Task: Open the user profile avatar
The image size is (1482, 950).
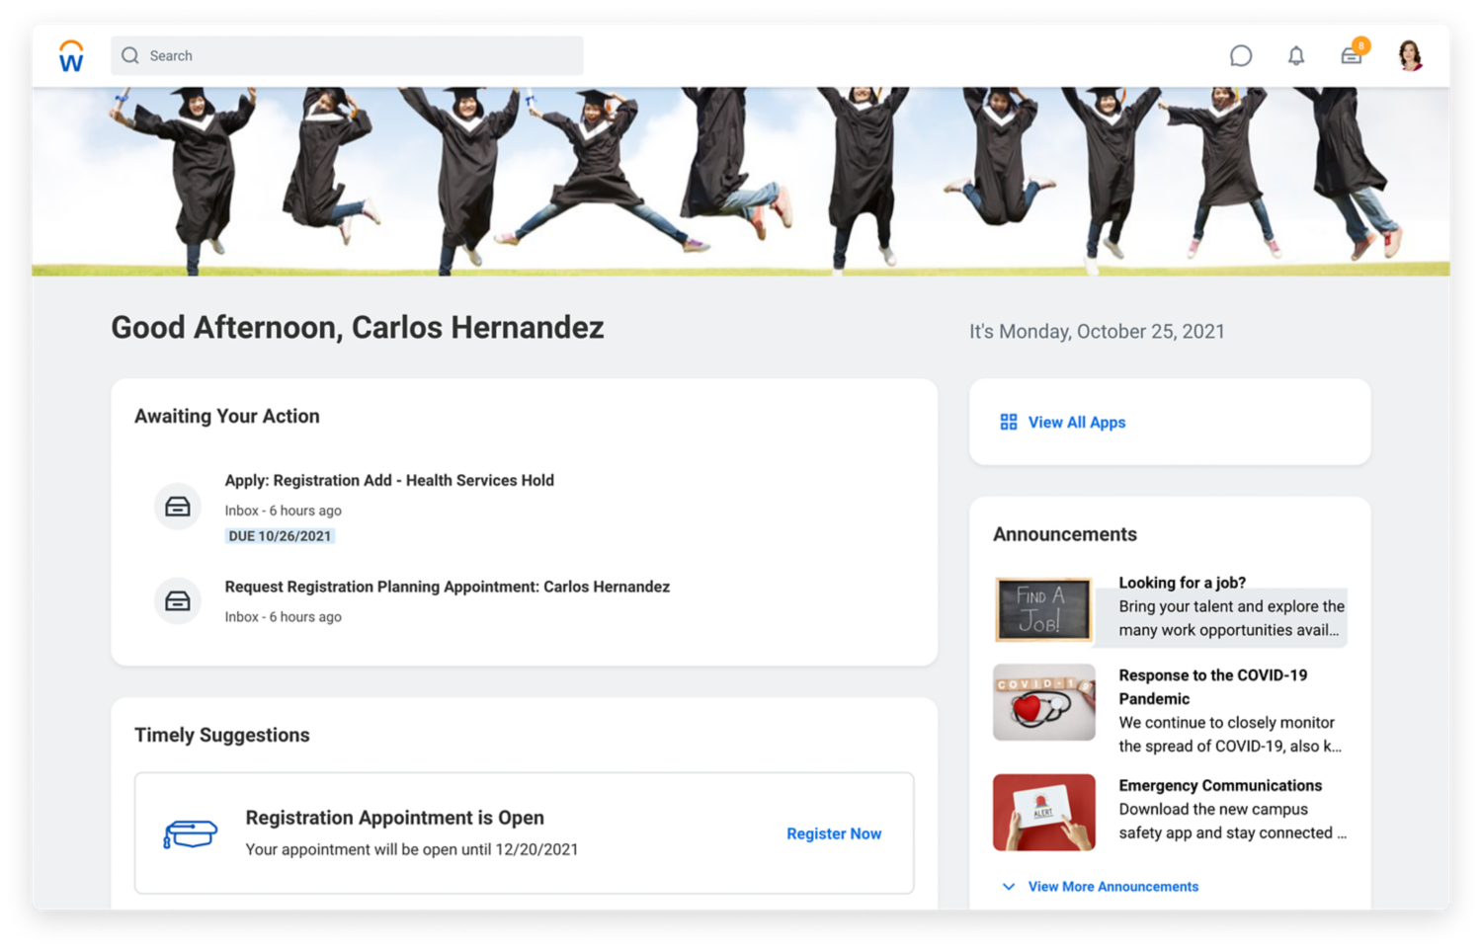Action: click(x=1410, y=56)
